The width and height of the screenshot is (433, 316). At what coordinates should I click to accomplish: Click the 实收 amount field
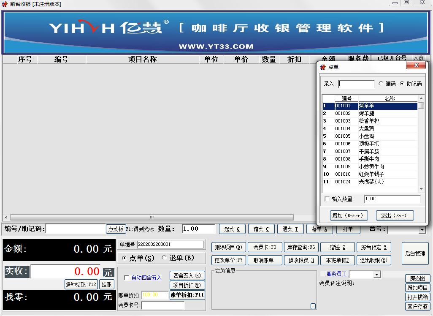coord(65,271)
